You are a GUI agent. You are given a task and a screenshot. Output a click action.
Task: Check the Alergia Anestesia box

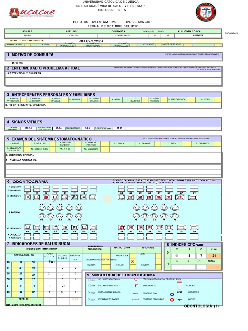click(45, 100)
